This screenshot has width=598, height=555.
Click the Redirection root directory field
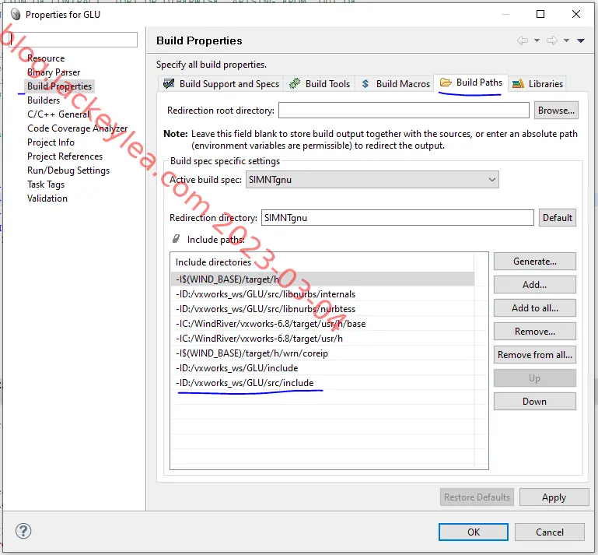click(x=404, y=111)
